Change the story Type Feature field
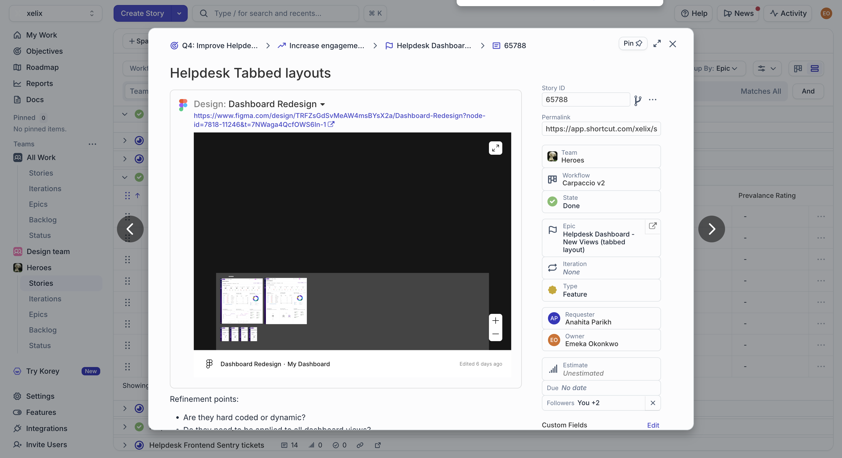Screen dimensions: 842x458 pos(601,290)
